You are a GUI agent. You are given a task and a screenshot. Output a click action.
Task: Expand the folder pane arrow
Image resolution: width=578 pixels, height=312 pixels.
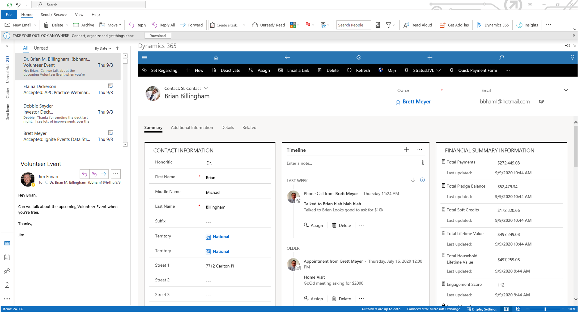(7, 46)
